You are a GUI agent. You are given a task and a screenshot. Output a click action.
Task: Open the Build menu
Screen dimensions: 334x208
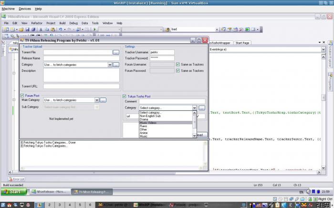click(62, 23)
